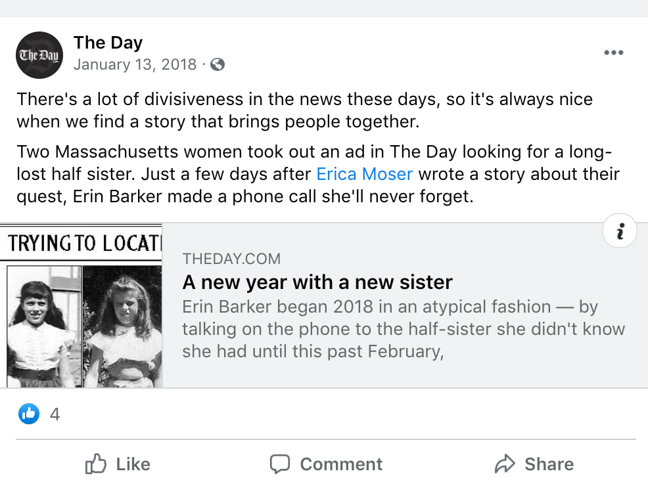Share the post
This screenshot has height=486, width=648.
[534, 464]
